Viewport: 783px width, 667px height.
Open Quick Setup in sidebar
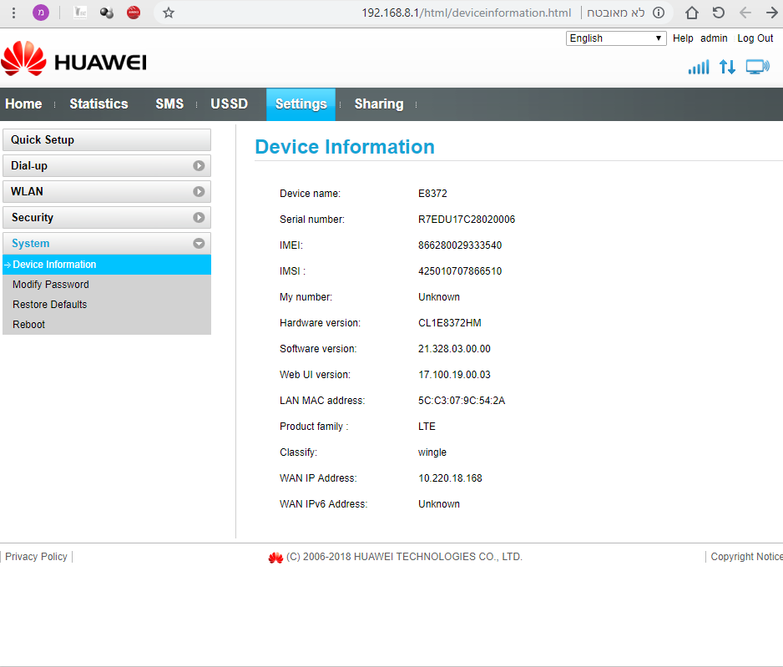click(x=107, y=139)
